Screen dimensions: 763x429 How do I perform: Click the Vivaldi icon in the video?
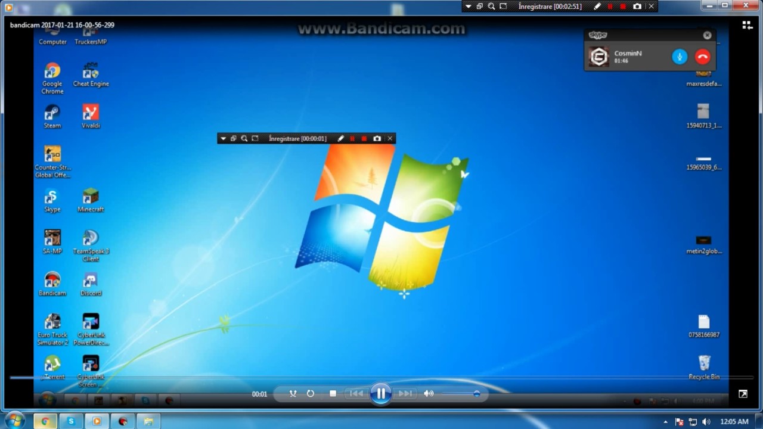(91, 117)
